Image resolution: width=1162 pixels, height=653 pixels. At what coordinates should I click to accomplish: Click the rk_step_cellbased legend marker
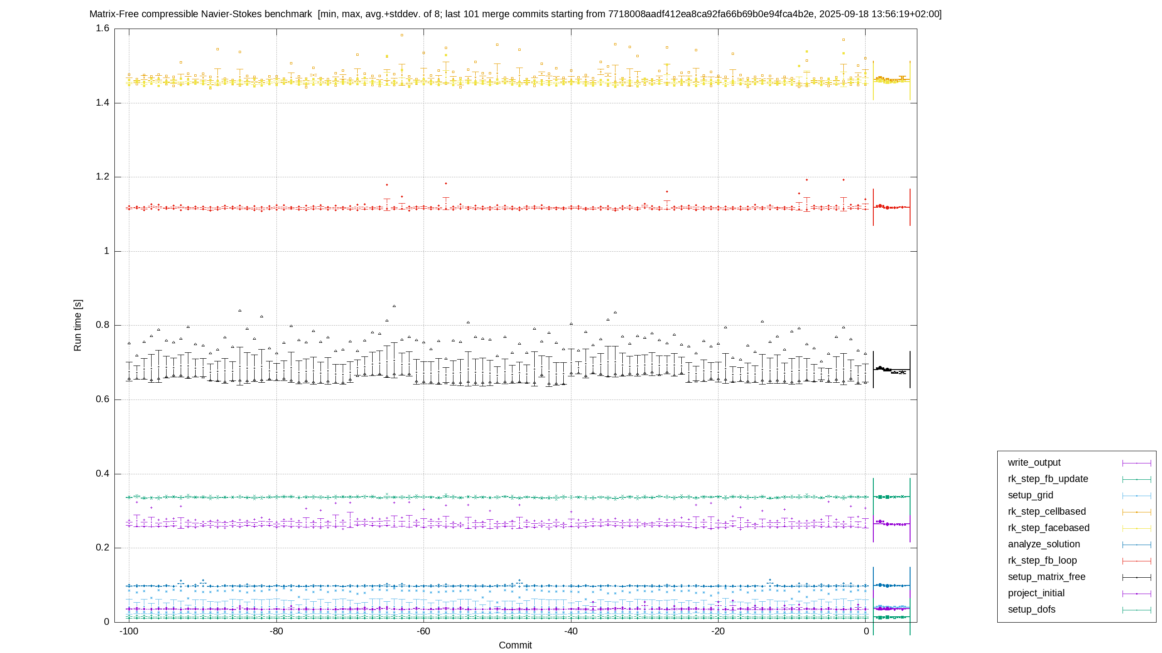tap(1137, 512)
